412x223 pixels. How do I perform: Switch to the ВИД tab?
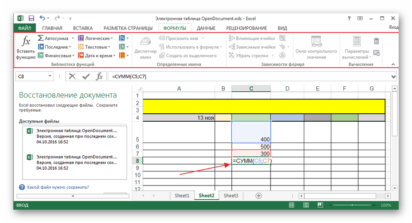283,28
